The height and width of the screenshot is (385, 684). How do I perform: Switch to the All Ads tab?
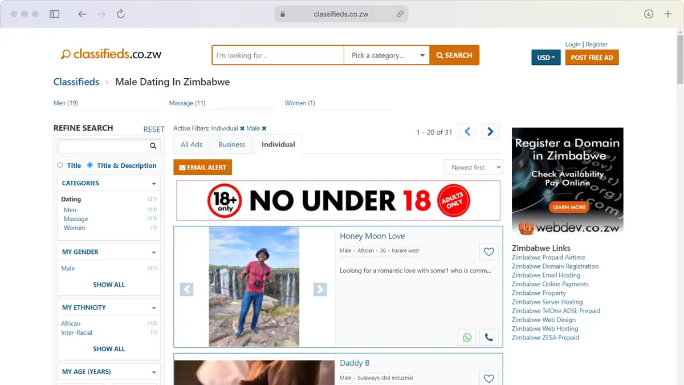[x=192, y=144]
